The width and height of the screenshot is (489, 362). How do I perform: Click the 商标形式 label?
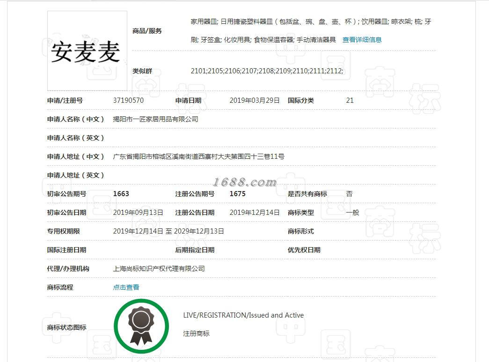(x=300, y=231)
